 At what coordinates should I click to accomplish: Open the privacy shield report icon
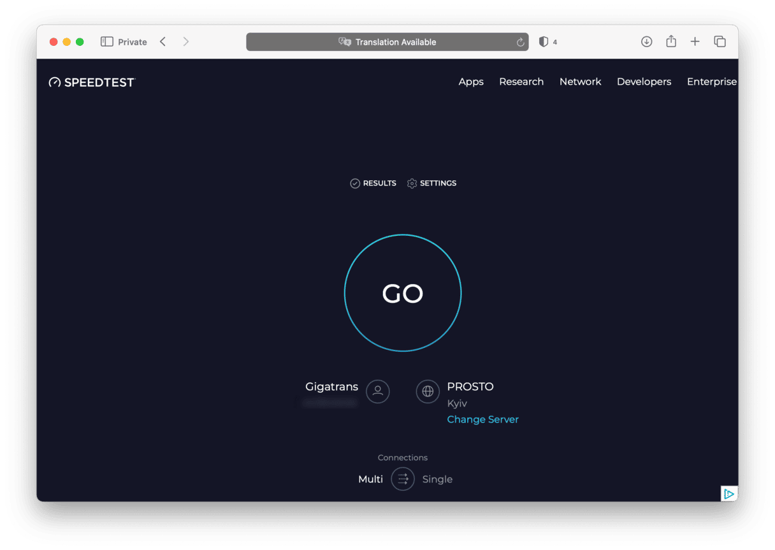pyautogui.click(x=543, y=42)
